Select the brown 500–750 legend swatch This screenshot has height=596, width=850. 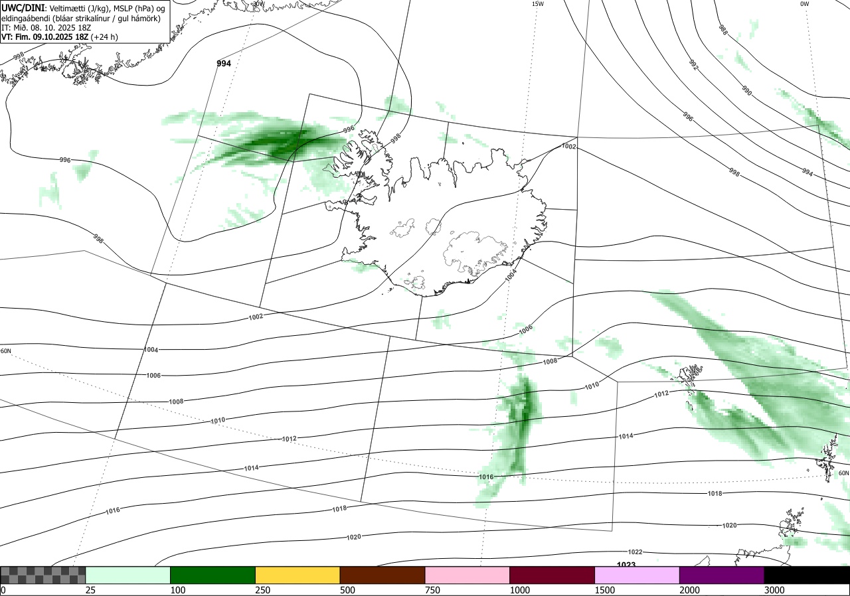point(382,575)
